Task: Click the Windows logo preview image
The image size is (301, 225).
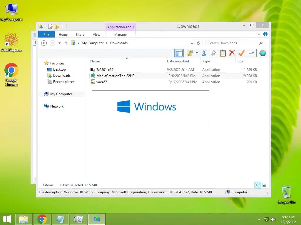Action: pos(150,107)
